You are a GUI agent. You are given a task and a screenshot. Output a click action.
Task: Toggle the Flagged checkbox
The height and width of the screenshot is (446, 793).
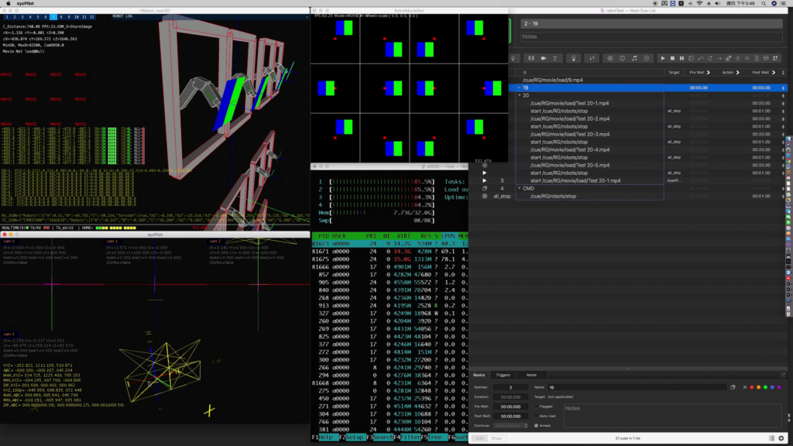(536, 407)
